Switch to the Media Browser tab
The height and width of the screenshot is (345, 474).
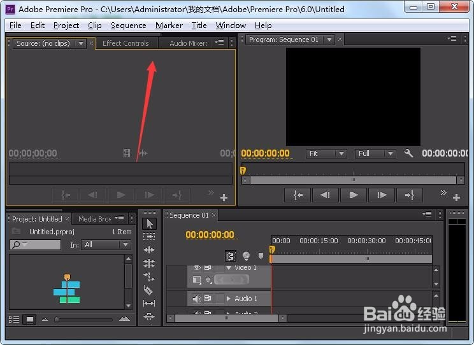(95, 219)
